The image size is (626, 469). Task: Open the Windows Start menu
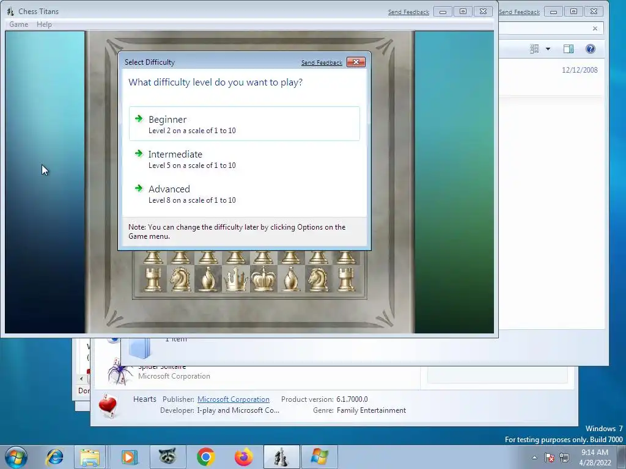[16, 457]
